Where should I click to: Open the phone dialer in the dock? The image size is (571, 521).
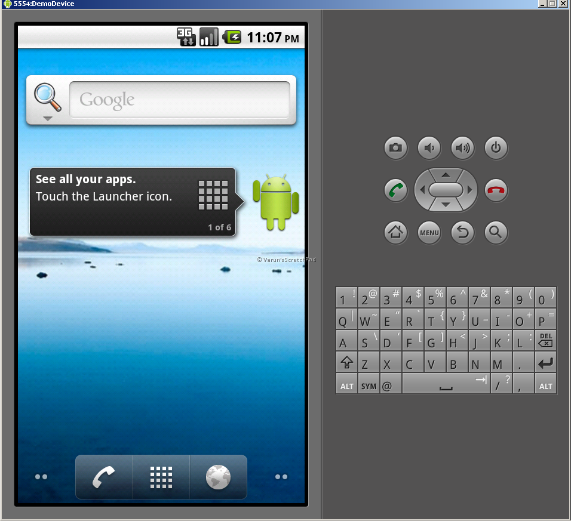tap(104, 477)
